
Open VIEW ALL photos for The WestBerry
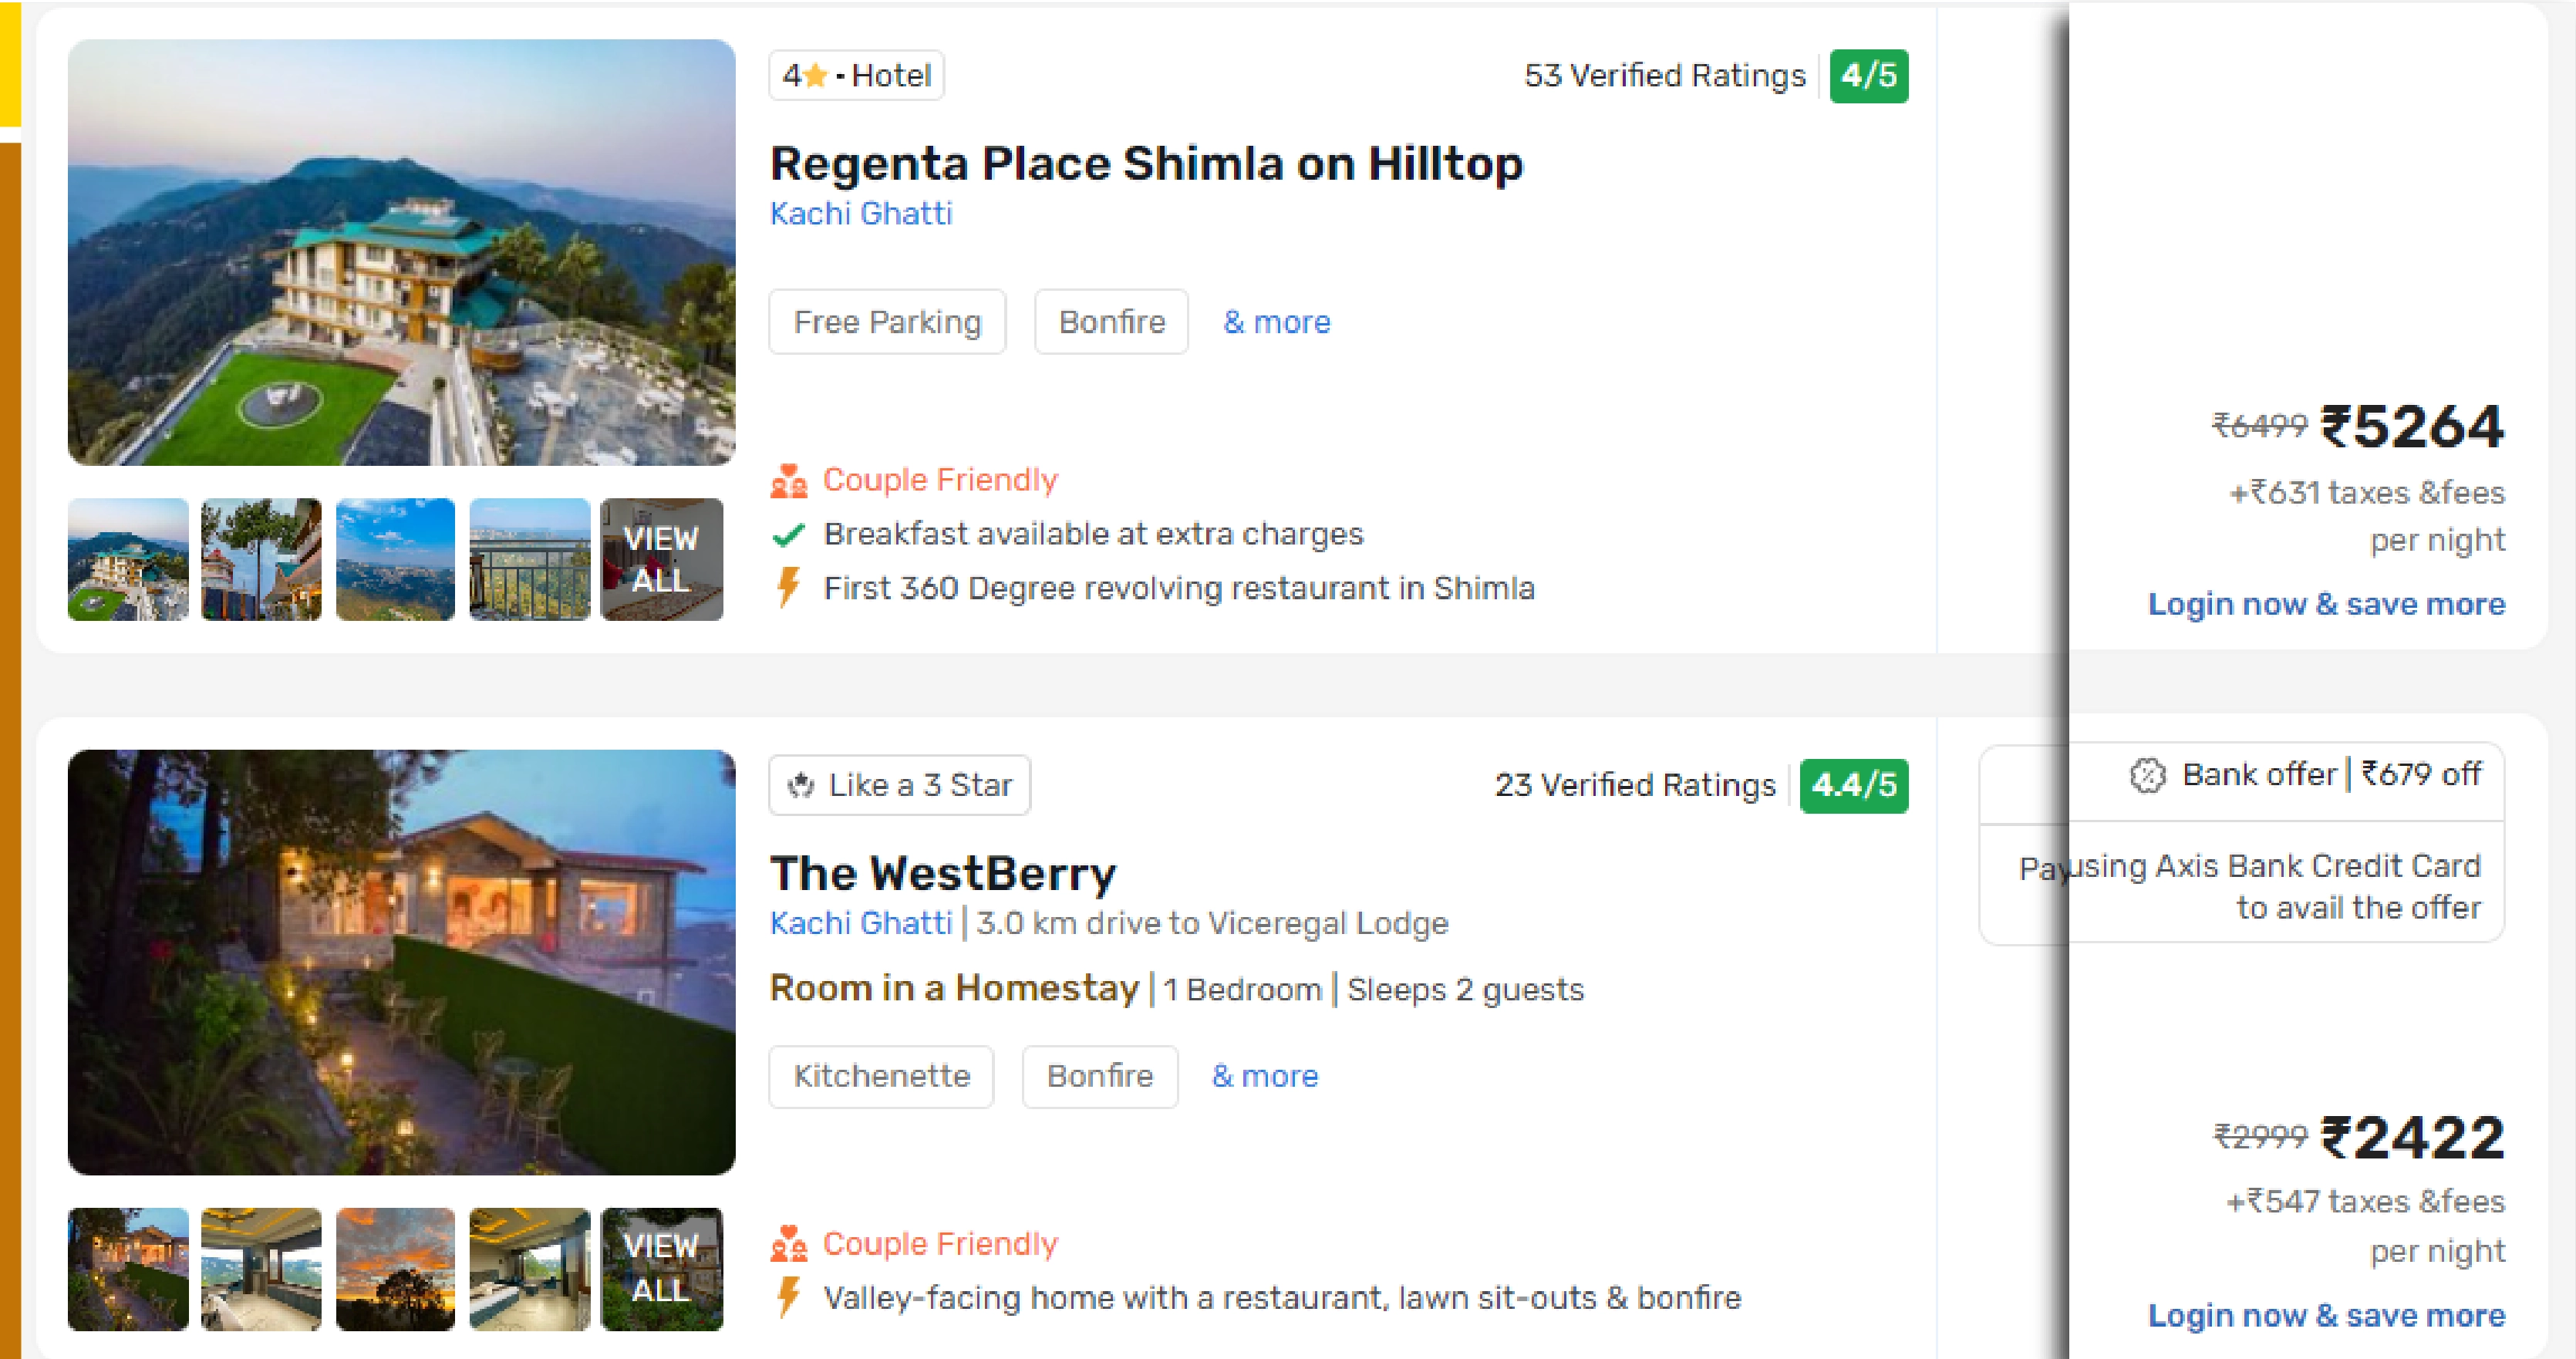pyautogui.click(x=661, y=1268)
